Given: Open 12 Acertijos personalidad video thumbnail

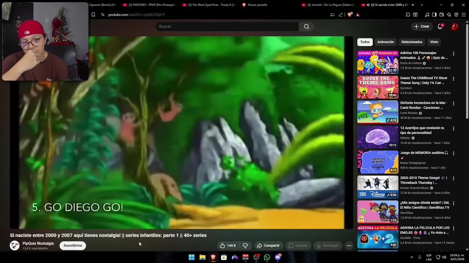Looking at the screenshot, I should tap(378, 137).
